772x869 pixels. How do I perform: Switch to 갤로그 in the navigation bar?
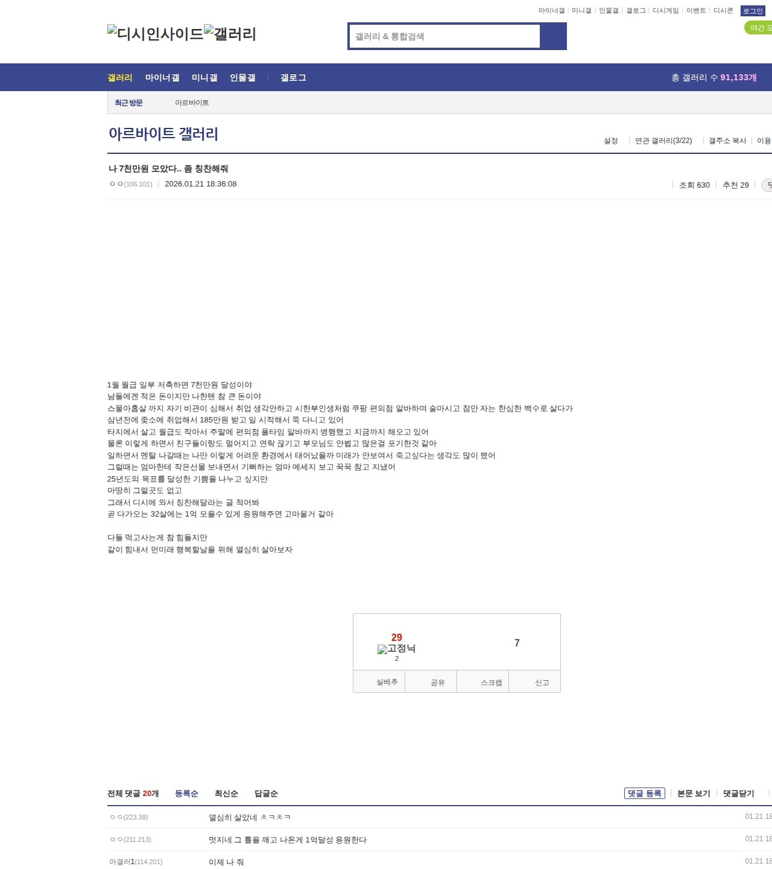293,77
